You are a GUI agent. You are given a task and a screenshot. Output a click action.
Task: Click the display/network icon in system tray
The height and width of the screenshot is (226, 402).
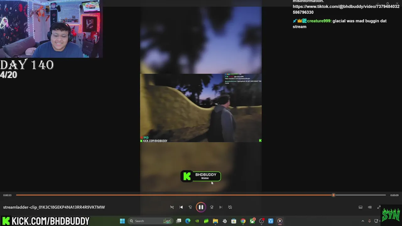tap(376, 221)
